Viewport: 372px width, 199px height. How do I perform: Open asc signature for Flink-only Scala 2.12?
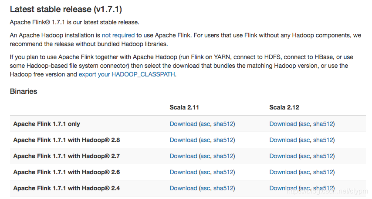[x=305, y=124]
